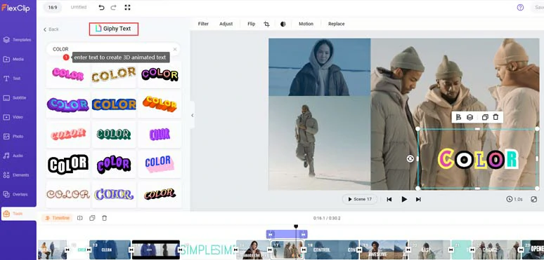Click the rotate handle beside the sticker

pos(410,158)
